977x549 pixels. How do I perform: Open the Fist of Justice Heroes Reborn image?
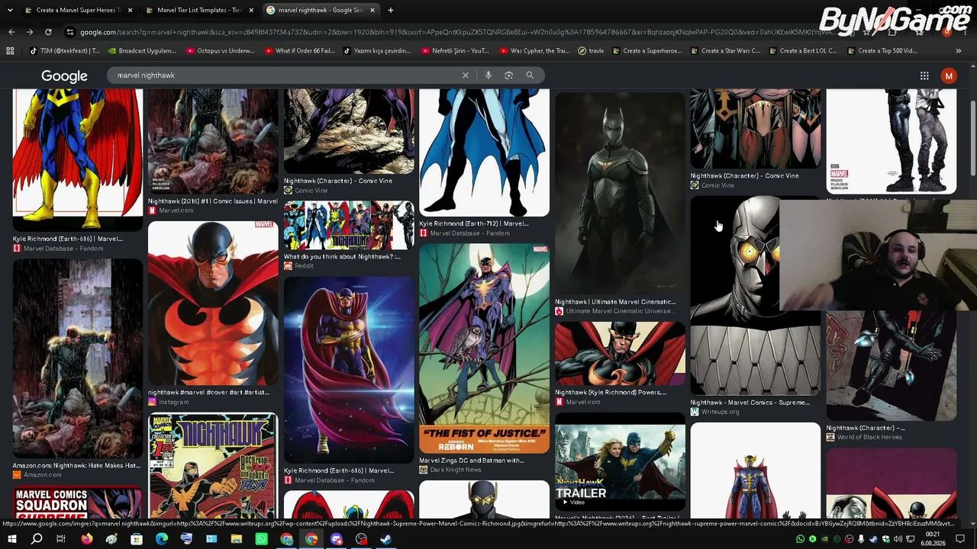click(x=484, y=348)
